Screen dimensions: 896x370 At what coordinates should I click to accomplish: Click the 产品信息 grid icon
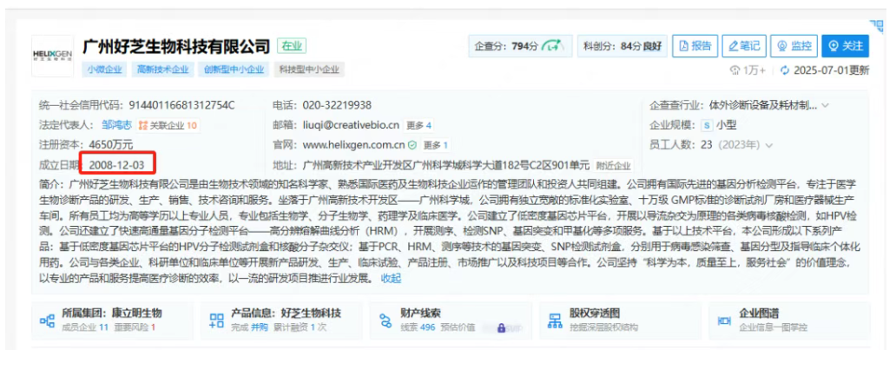(216, 320)
